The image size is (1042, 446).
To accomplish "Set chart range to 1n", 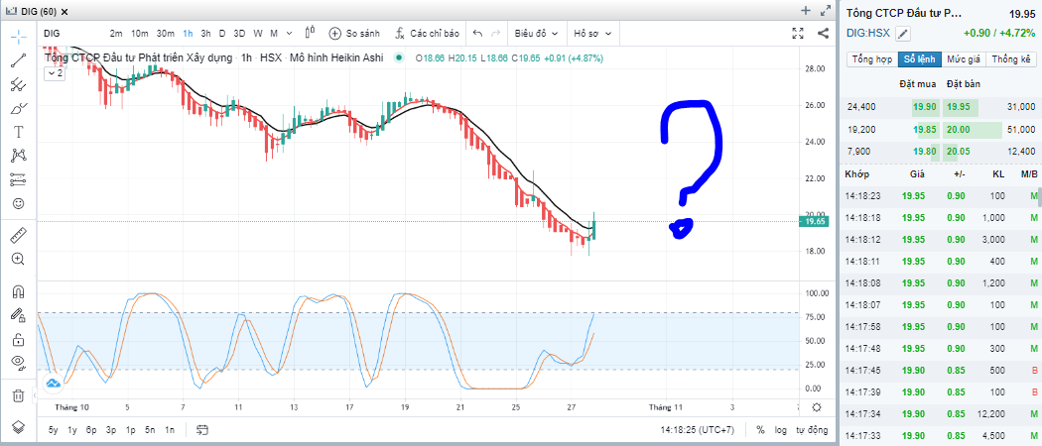I will coord(170,430).
